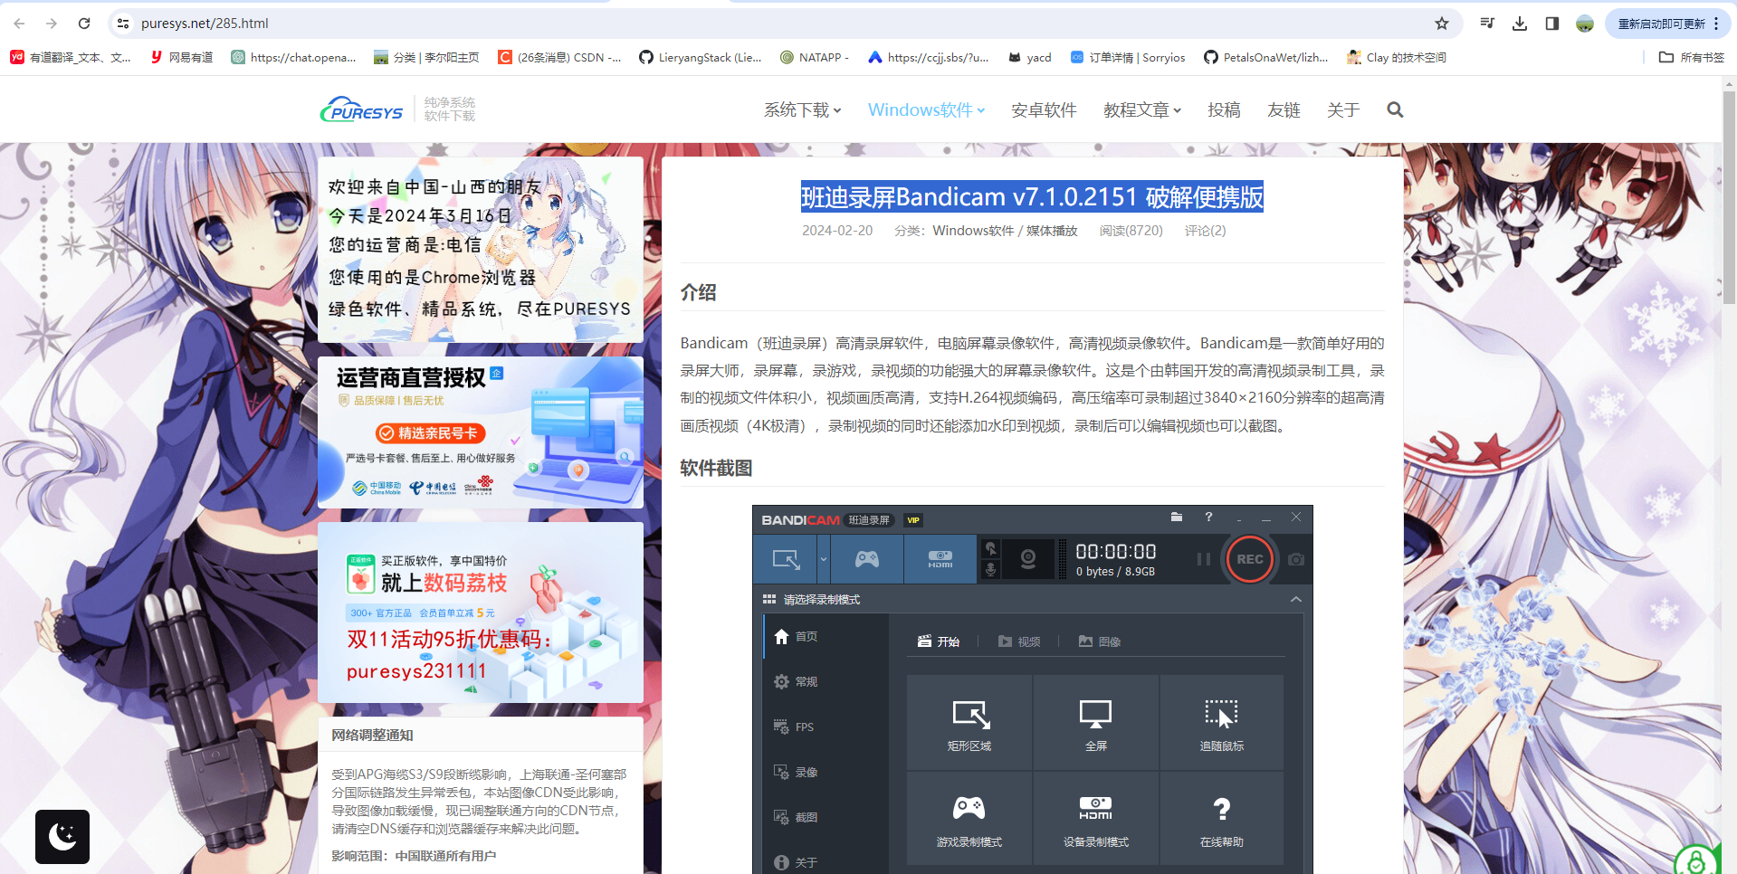This screenshot has width=1737, height=874.
Task: Click the address bar URL puresys.net/285.html
Action: [x=205, y=24]
